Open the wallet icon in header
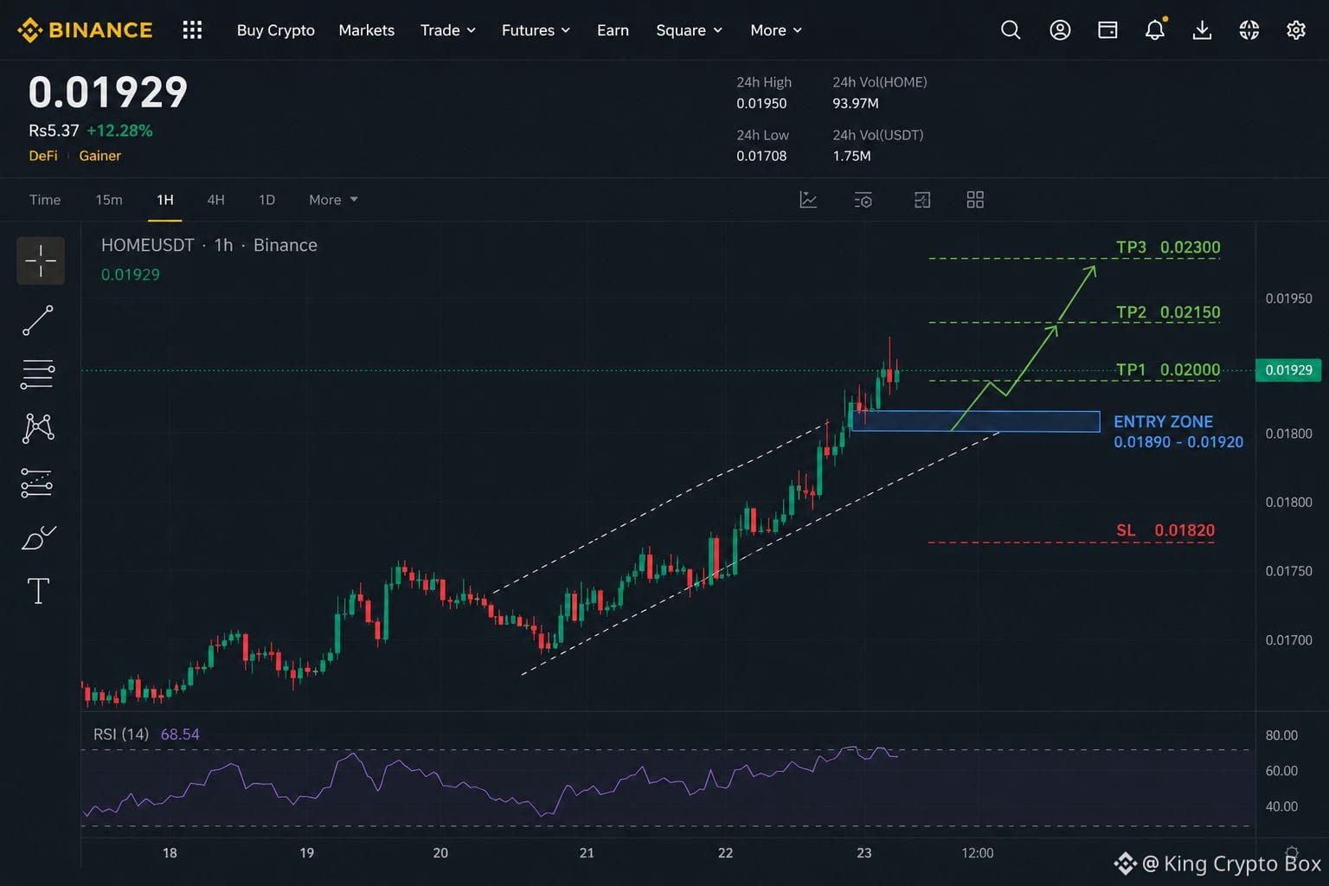1329x886 pixels. click(x=1107, y=30)
